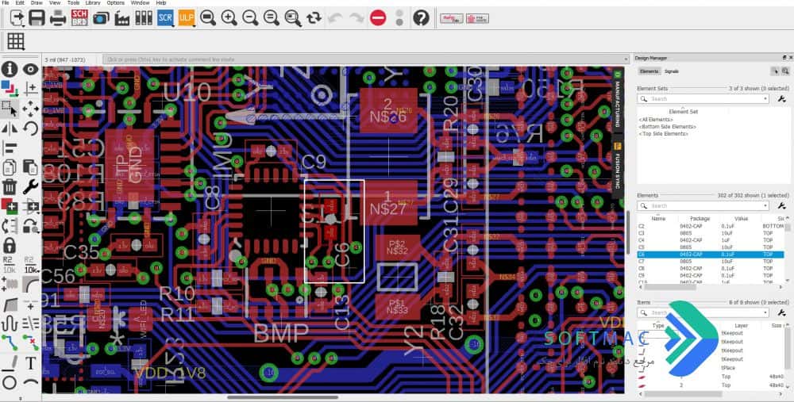Viewport: 794px width, 402px height.
Task: Select the Move tool four-arrows icon
Action: pyautogui.click(x=30, y=108)
